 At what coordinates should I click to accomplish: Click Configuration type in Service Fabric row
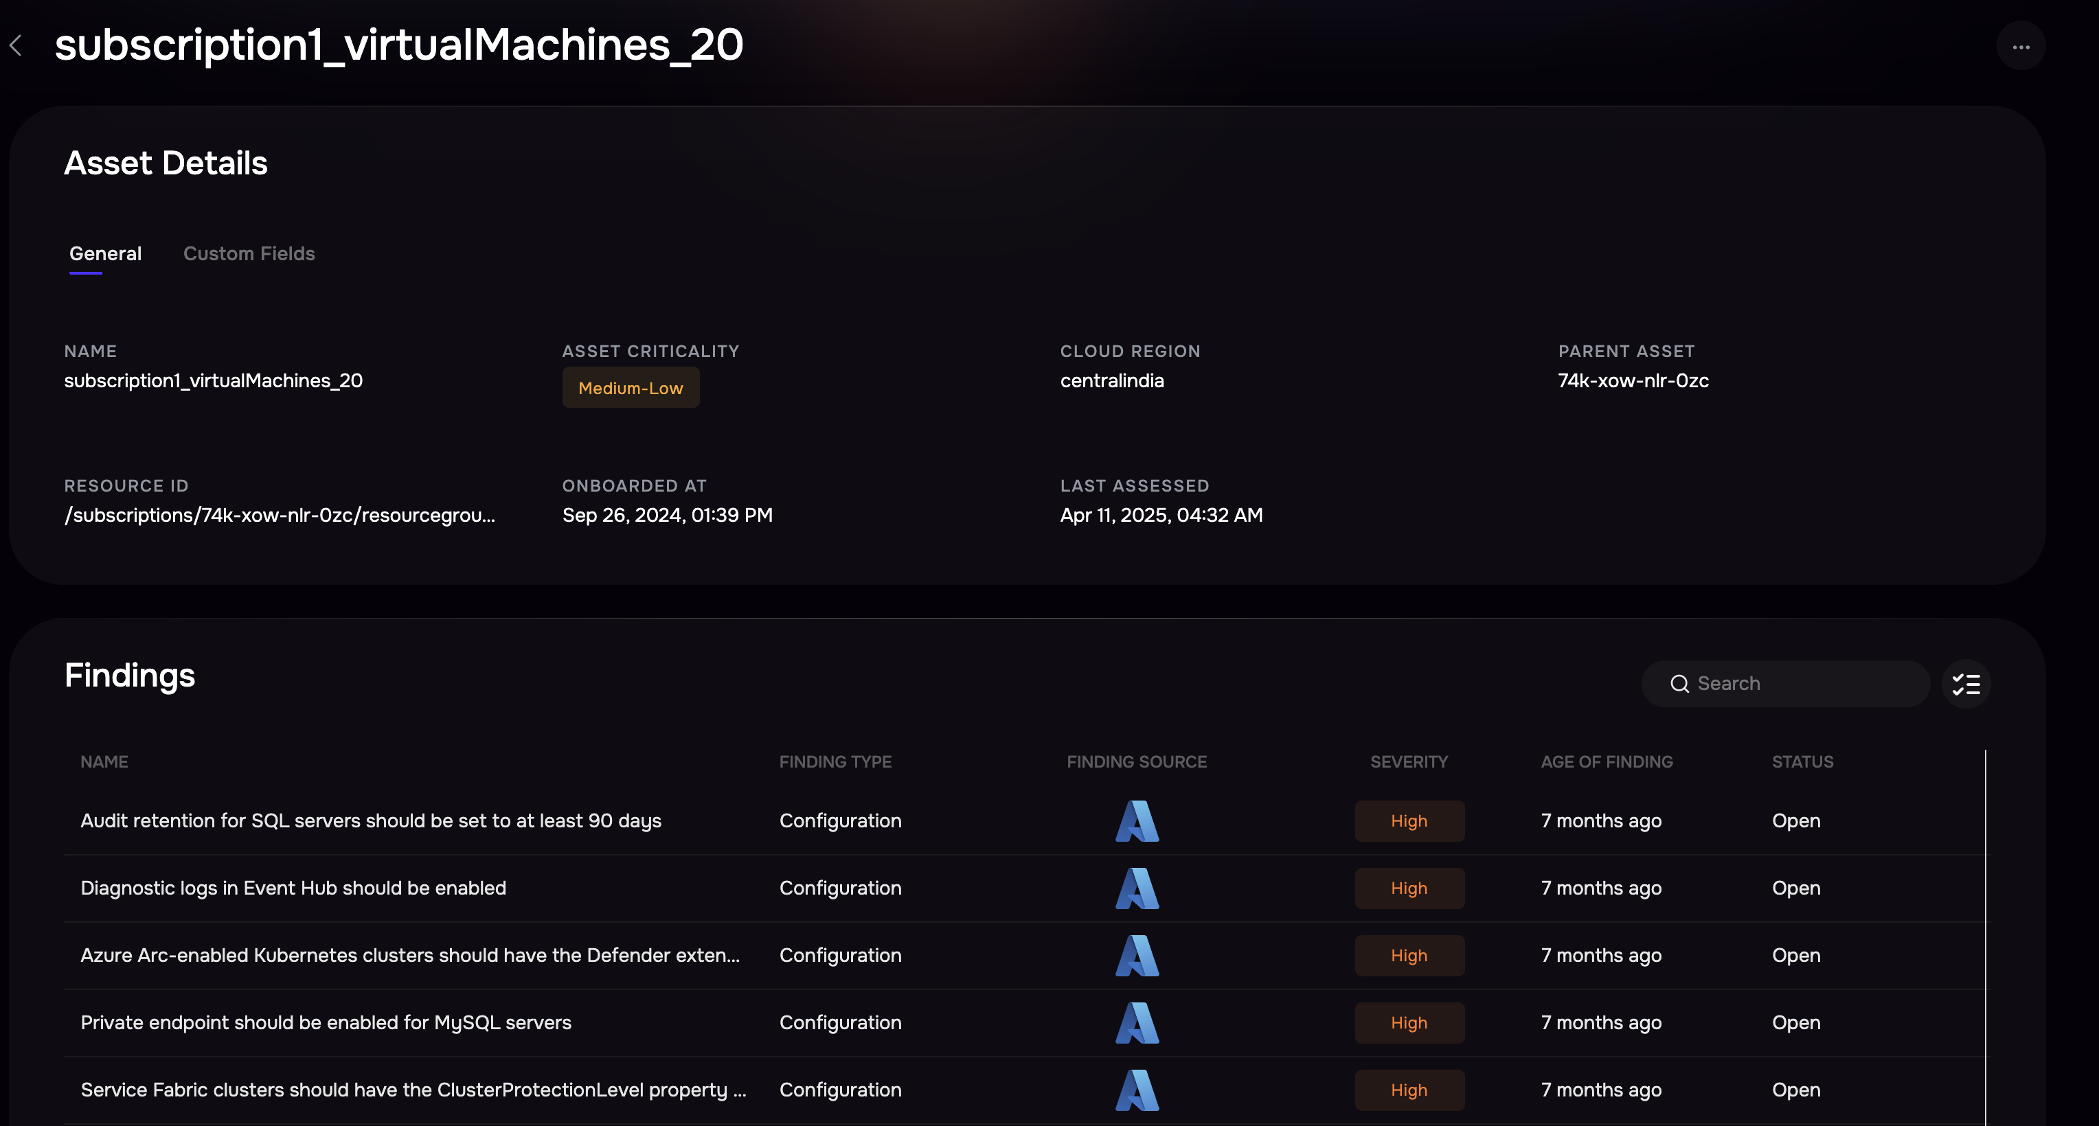click(840, 1090)
